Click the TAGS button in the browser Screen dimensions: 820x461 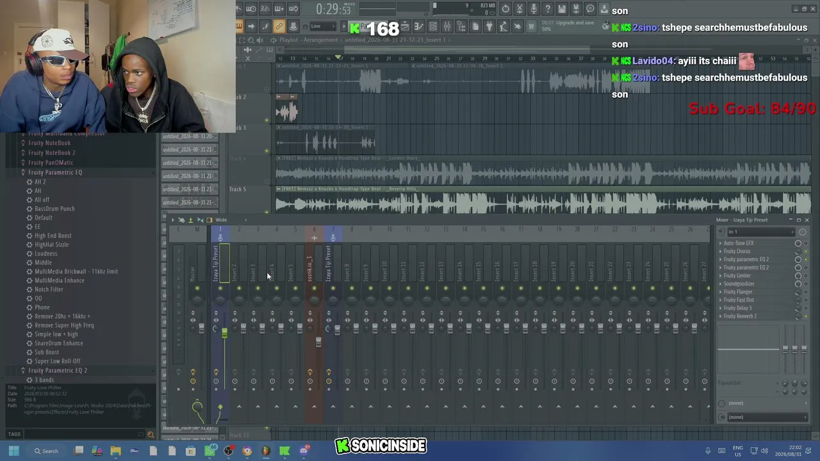(14, 435)
